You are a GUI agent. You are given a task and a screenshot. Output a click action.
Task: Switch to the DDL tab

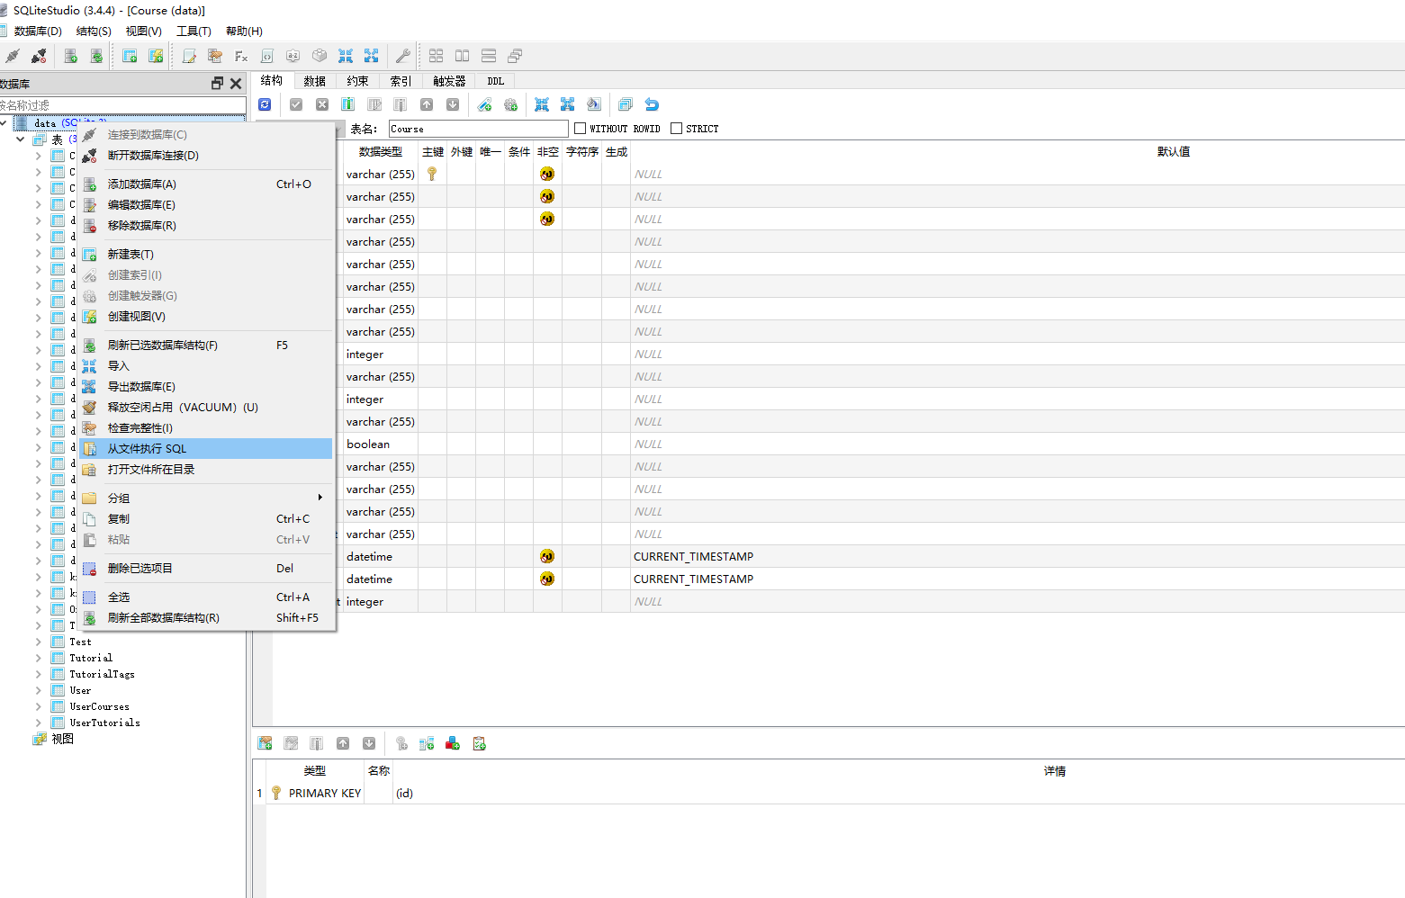point(496,81)
